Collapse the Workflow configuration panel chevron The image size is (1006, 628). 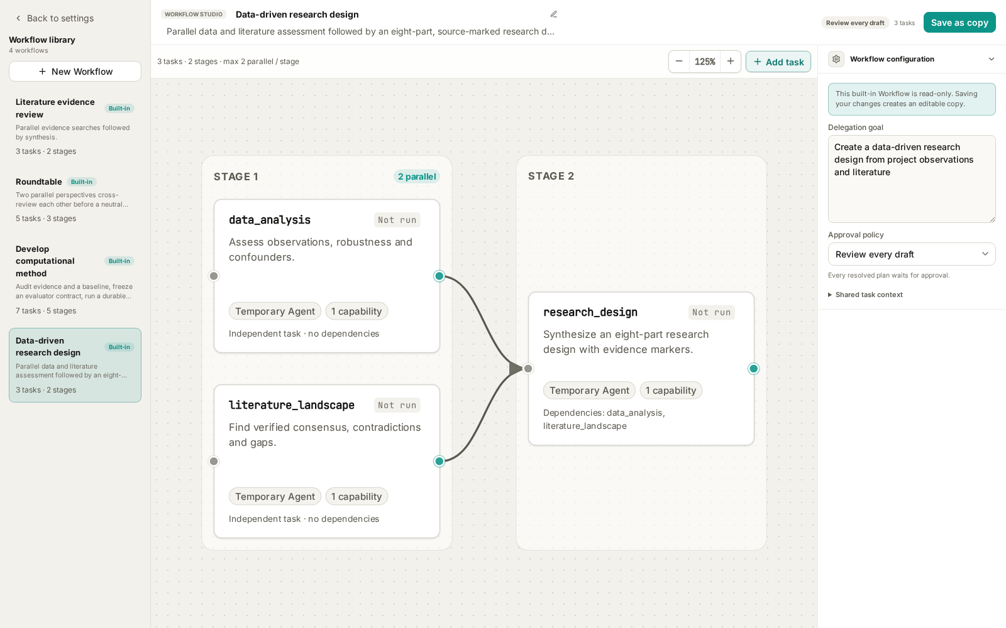point(992,59)
